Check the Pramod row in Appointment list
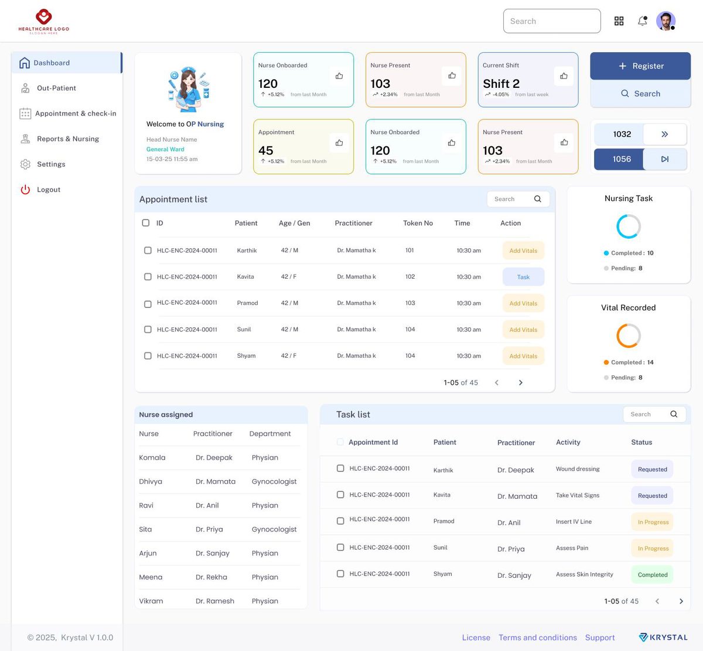This screenshot has width=703, height=651. 148,304
